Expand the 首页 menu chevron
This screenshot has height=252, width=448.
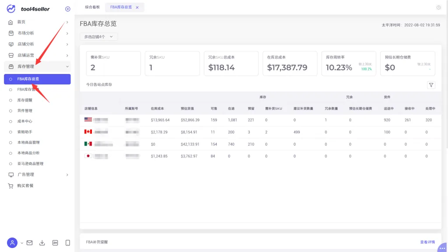[67, 22]
